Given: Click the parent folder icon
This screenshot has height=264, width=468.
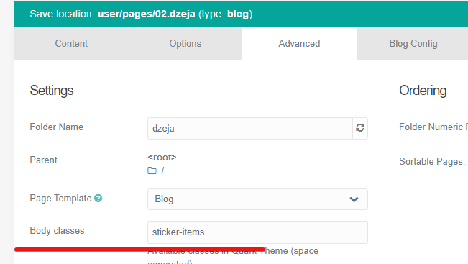Looking at the screenshot, I should (152, 170).
